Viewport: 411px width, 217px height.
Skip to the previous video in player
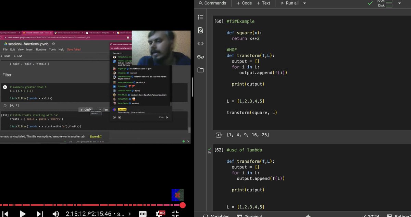5,214
